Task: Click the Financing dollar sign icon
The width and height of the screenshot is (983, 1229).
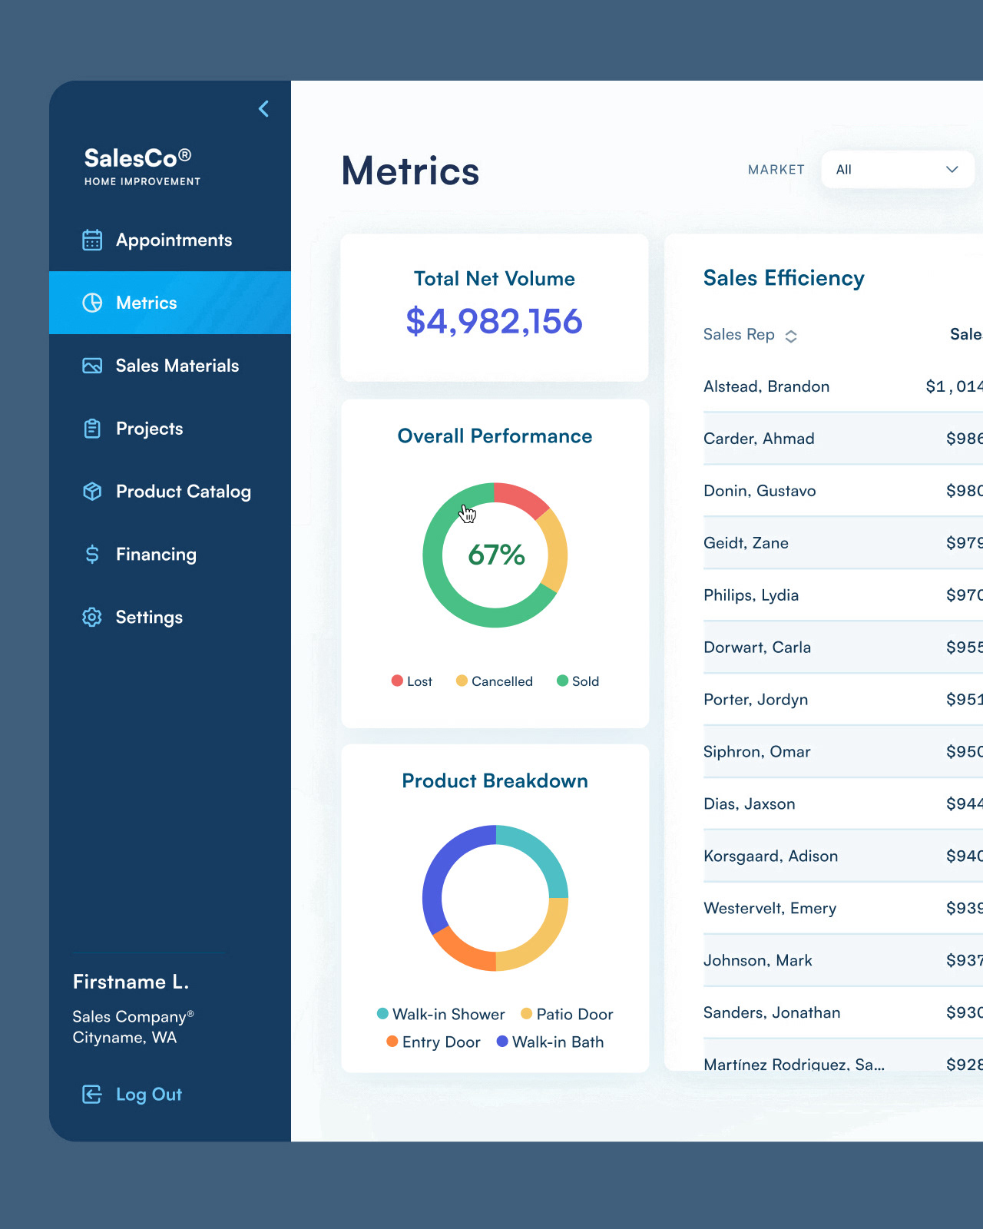Action: click(92, 555)
